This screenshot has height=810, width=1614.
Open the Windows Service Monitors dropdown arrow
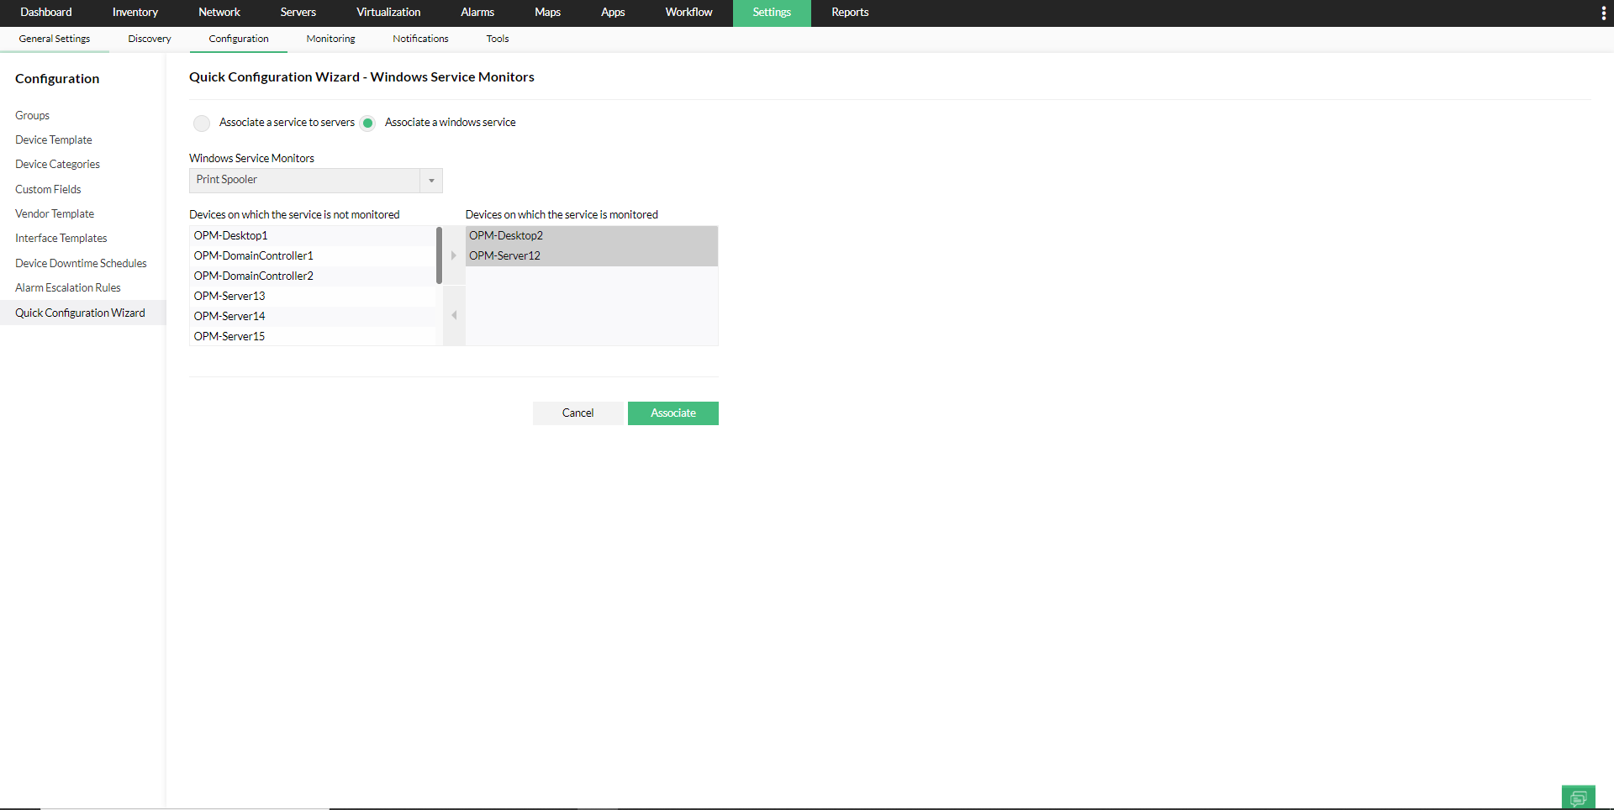tap(430, 180)
